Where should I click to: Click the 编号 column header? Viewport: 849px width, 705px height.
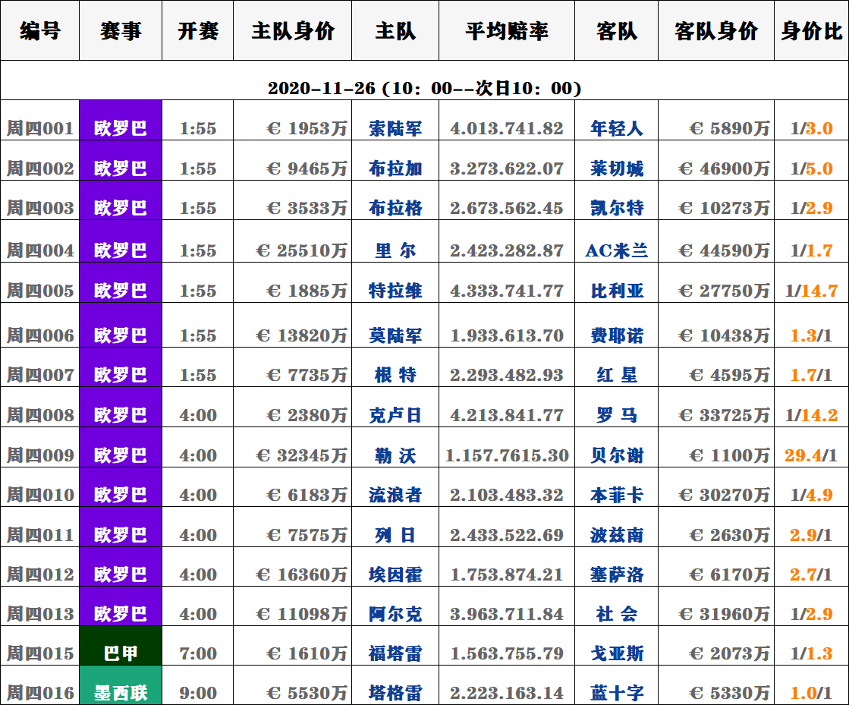coord(39,31)
